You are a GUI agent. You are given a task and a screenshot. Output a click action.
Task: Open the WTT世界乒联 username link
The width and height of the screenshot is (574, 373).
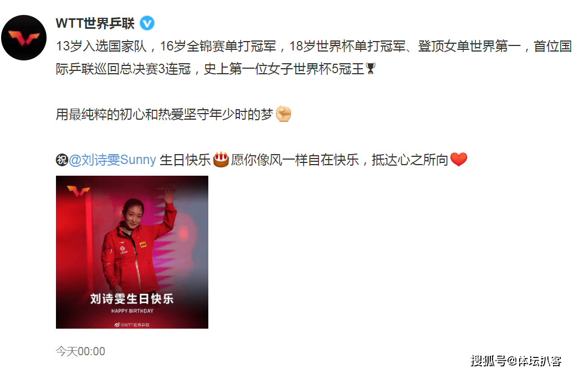pyautogui.click(x=95, y=23)
